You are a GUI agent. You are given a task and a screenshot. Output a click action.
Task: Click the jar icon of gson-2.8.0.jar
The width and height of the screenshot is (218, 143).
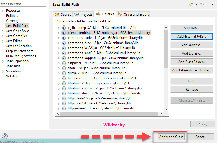click(x=64, y=68)
